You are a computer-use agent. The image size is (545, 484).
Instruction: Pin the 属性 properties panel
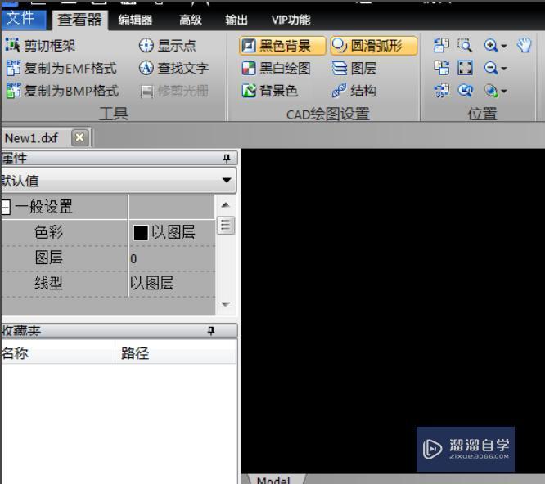click(x=227, y=159)
